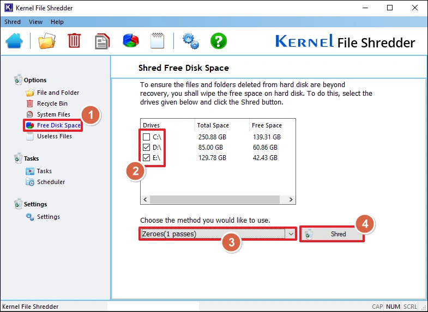Viewport: 428px width, 312px height.
Task: Open the View menu
Action: 35,22
